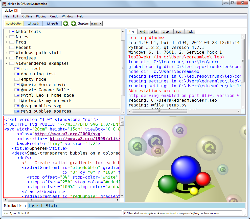Viewport: 250px width, 219px height.
Task: Open the Chapters dropdown showing main
Action: point(96,24)
